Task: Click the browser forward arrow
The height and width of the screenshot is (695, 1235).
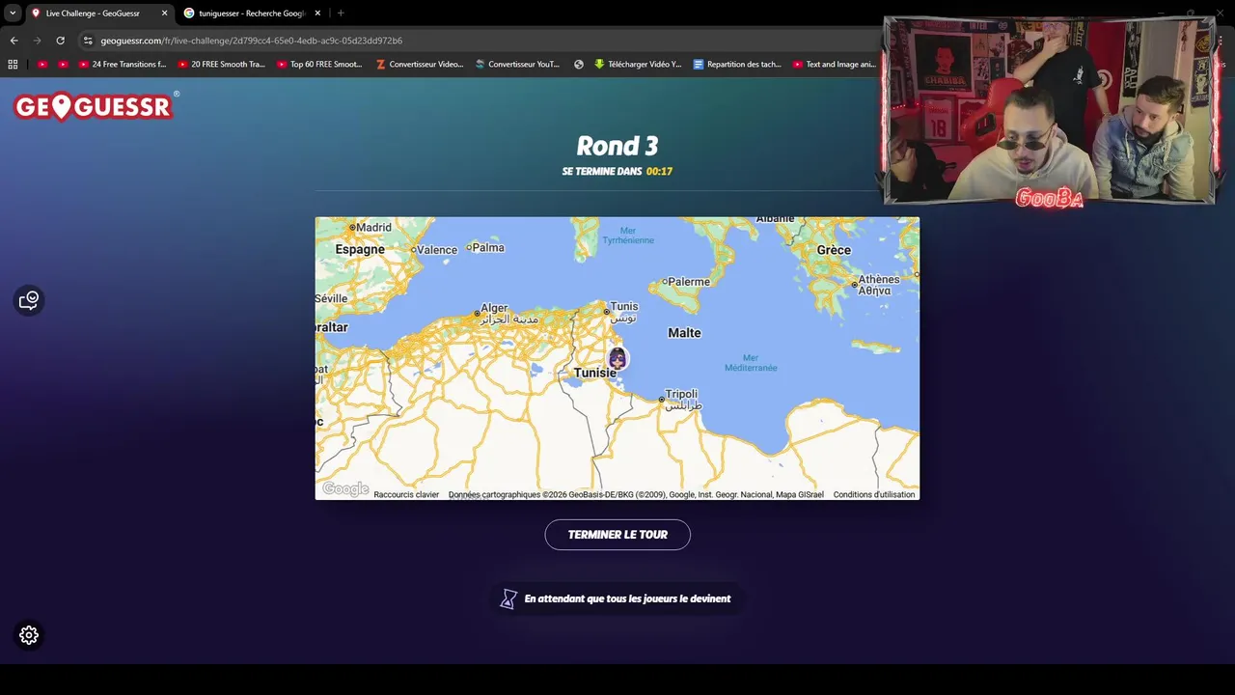Action: (37, 41)
